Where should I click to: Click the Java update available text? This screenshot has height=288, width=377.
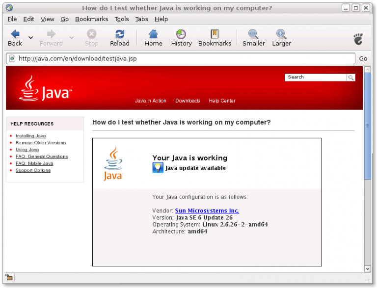[x=195, y=168]
